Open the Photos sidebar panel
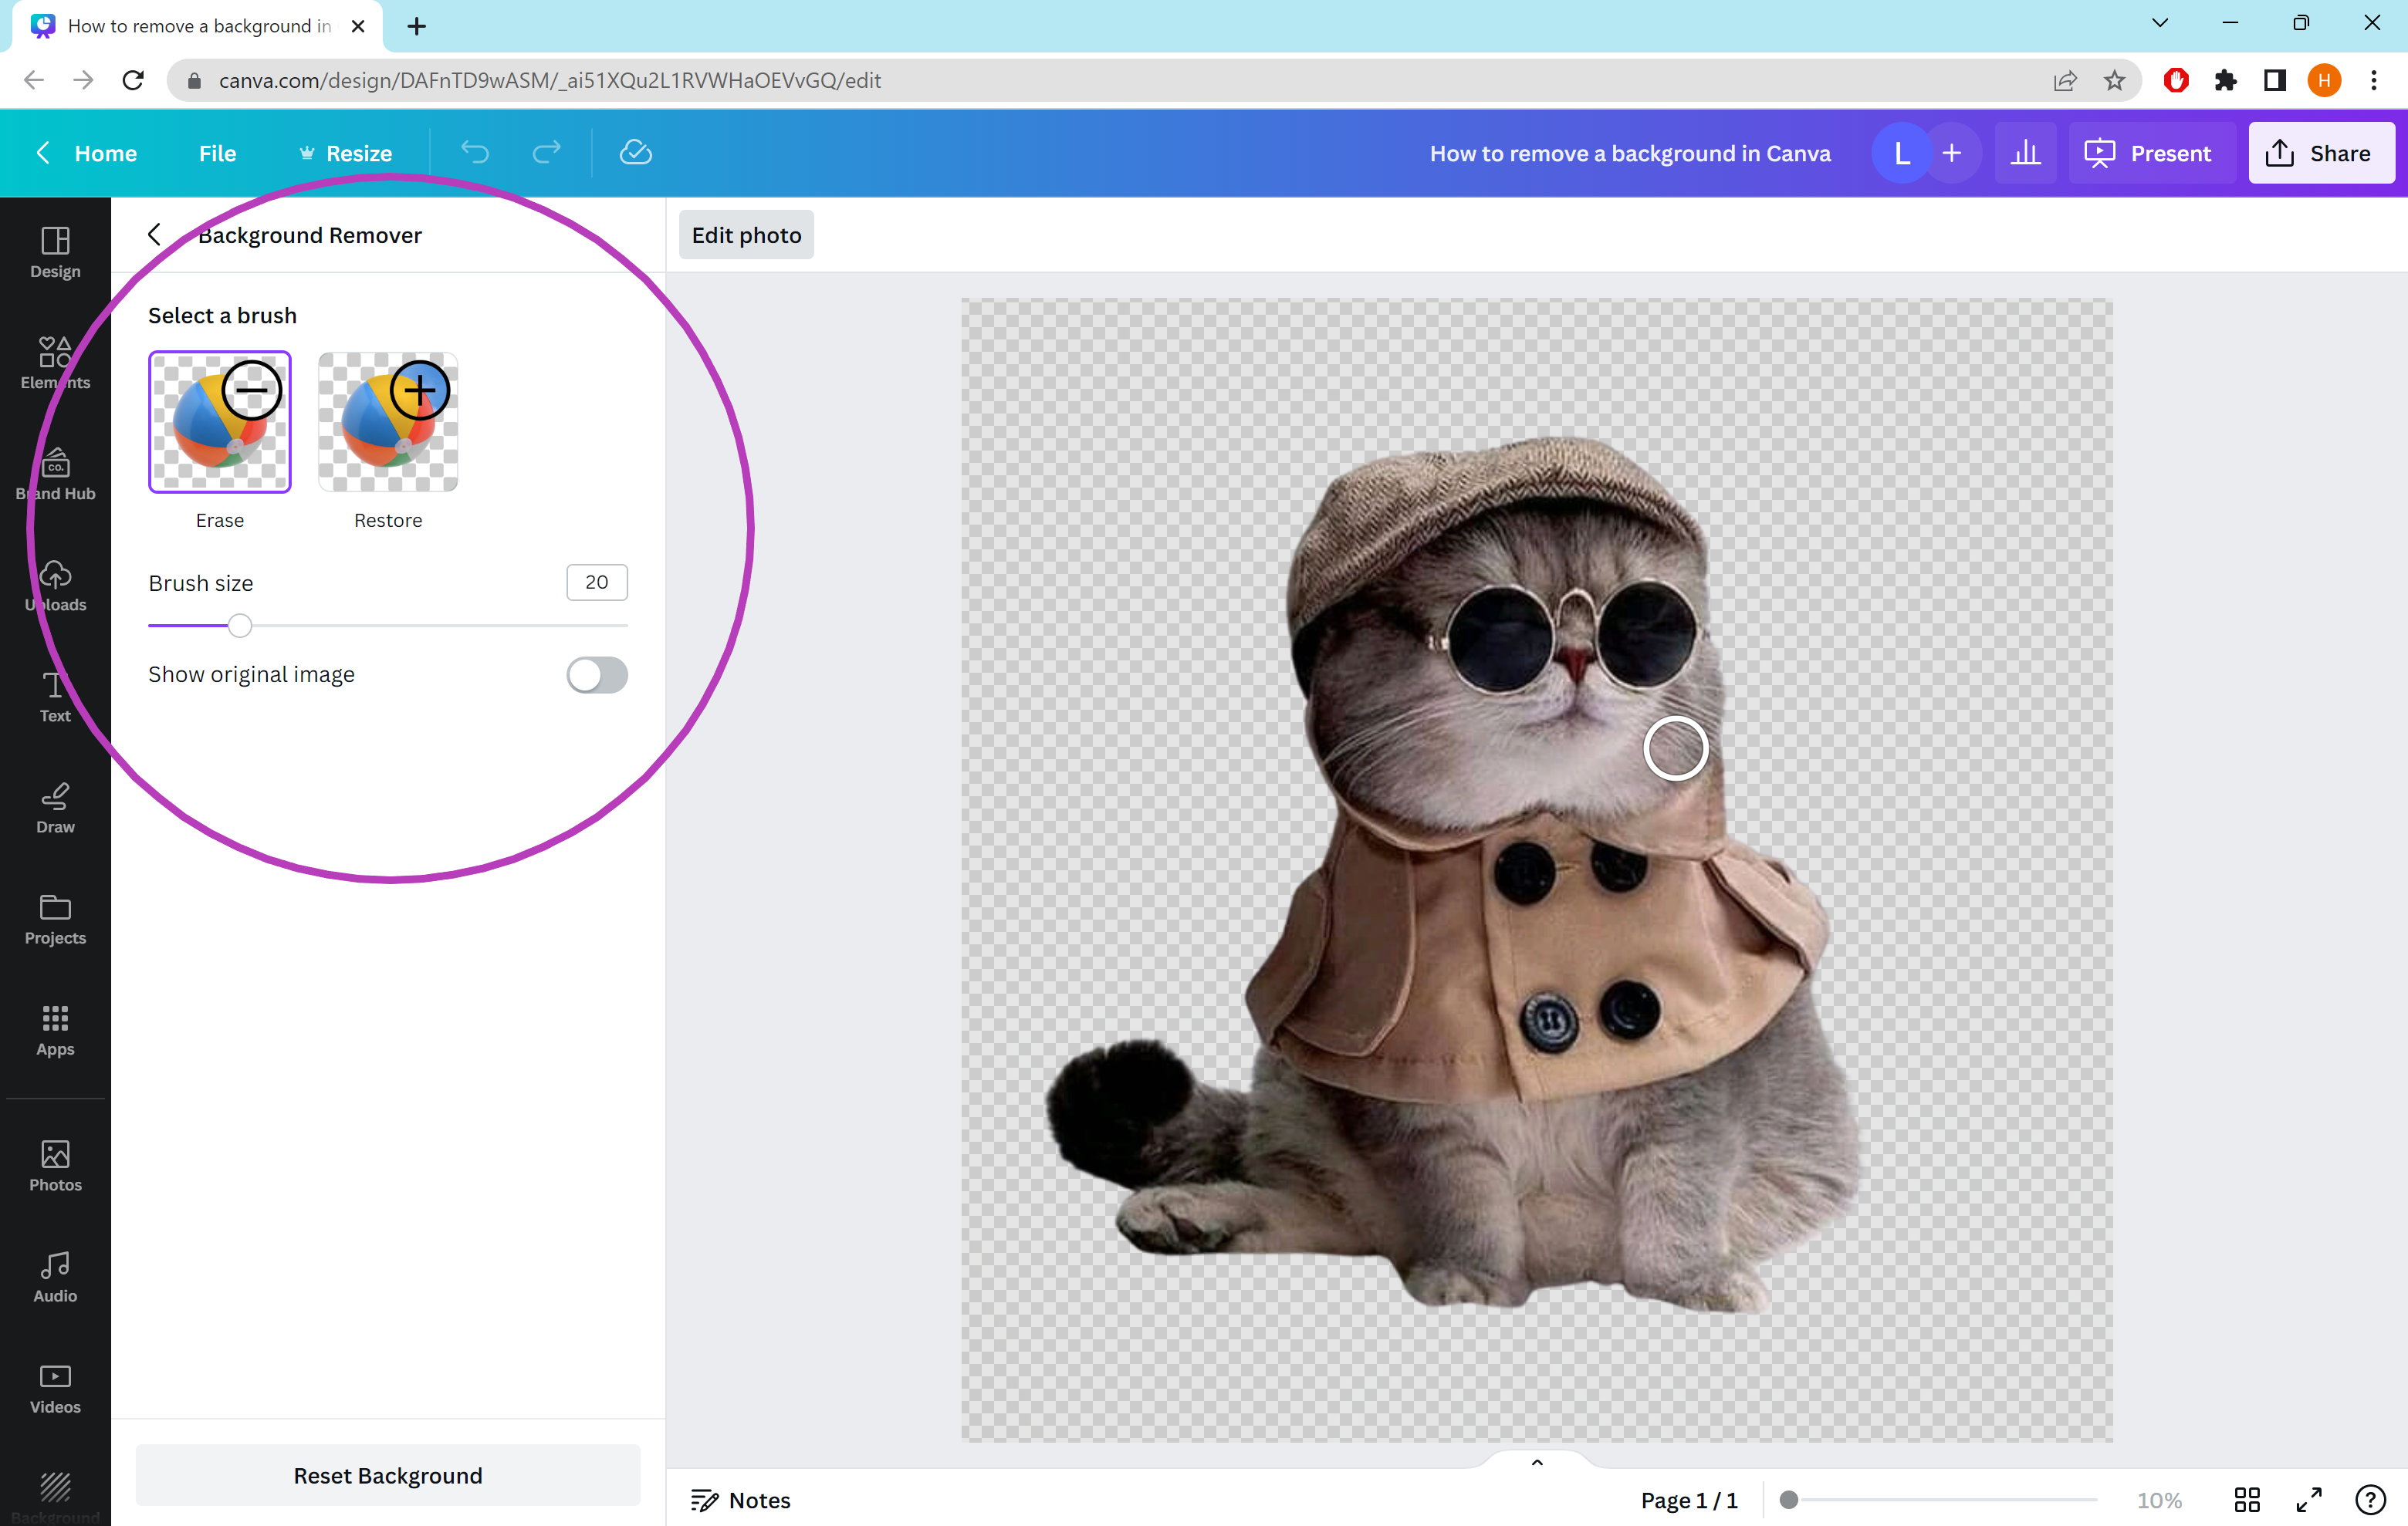Viewport: 2408px width, 1526px height. pos(55,1165)
